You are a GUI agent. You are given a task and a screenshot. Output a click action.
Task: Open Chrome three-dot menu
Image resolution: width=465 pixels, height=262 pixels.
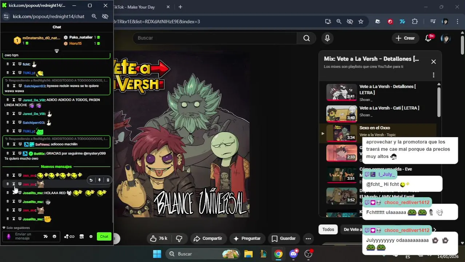click(x=457, y=21)
